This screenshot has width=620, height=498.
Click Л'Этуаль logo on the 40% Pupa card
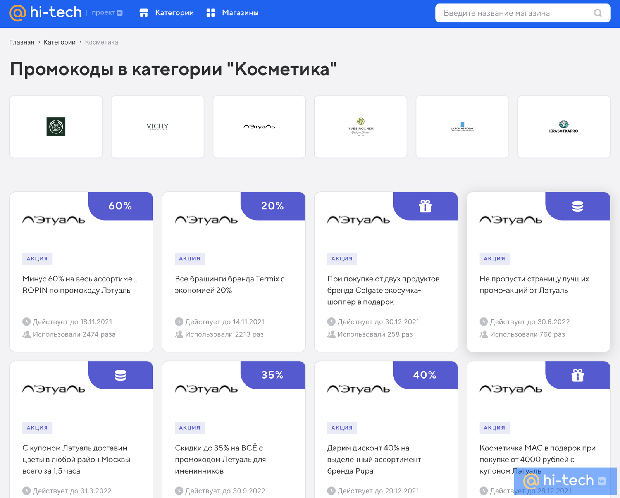(x=358, y=389)
